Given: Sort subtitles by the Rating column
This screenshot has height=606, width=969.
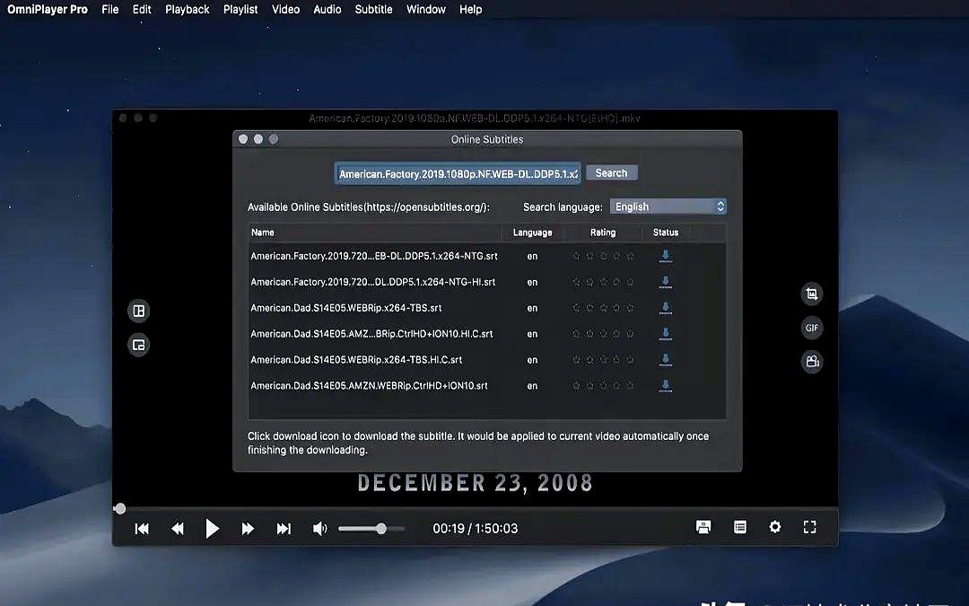Looking at the screenshot, I should pyautogui.click(x=603, y=233).
